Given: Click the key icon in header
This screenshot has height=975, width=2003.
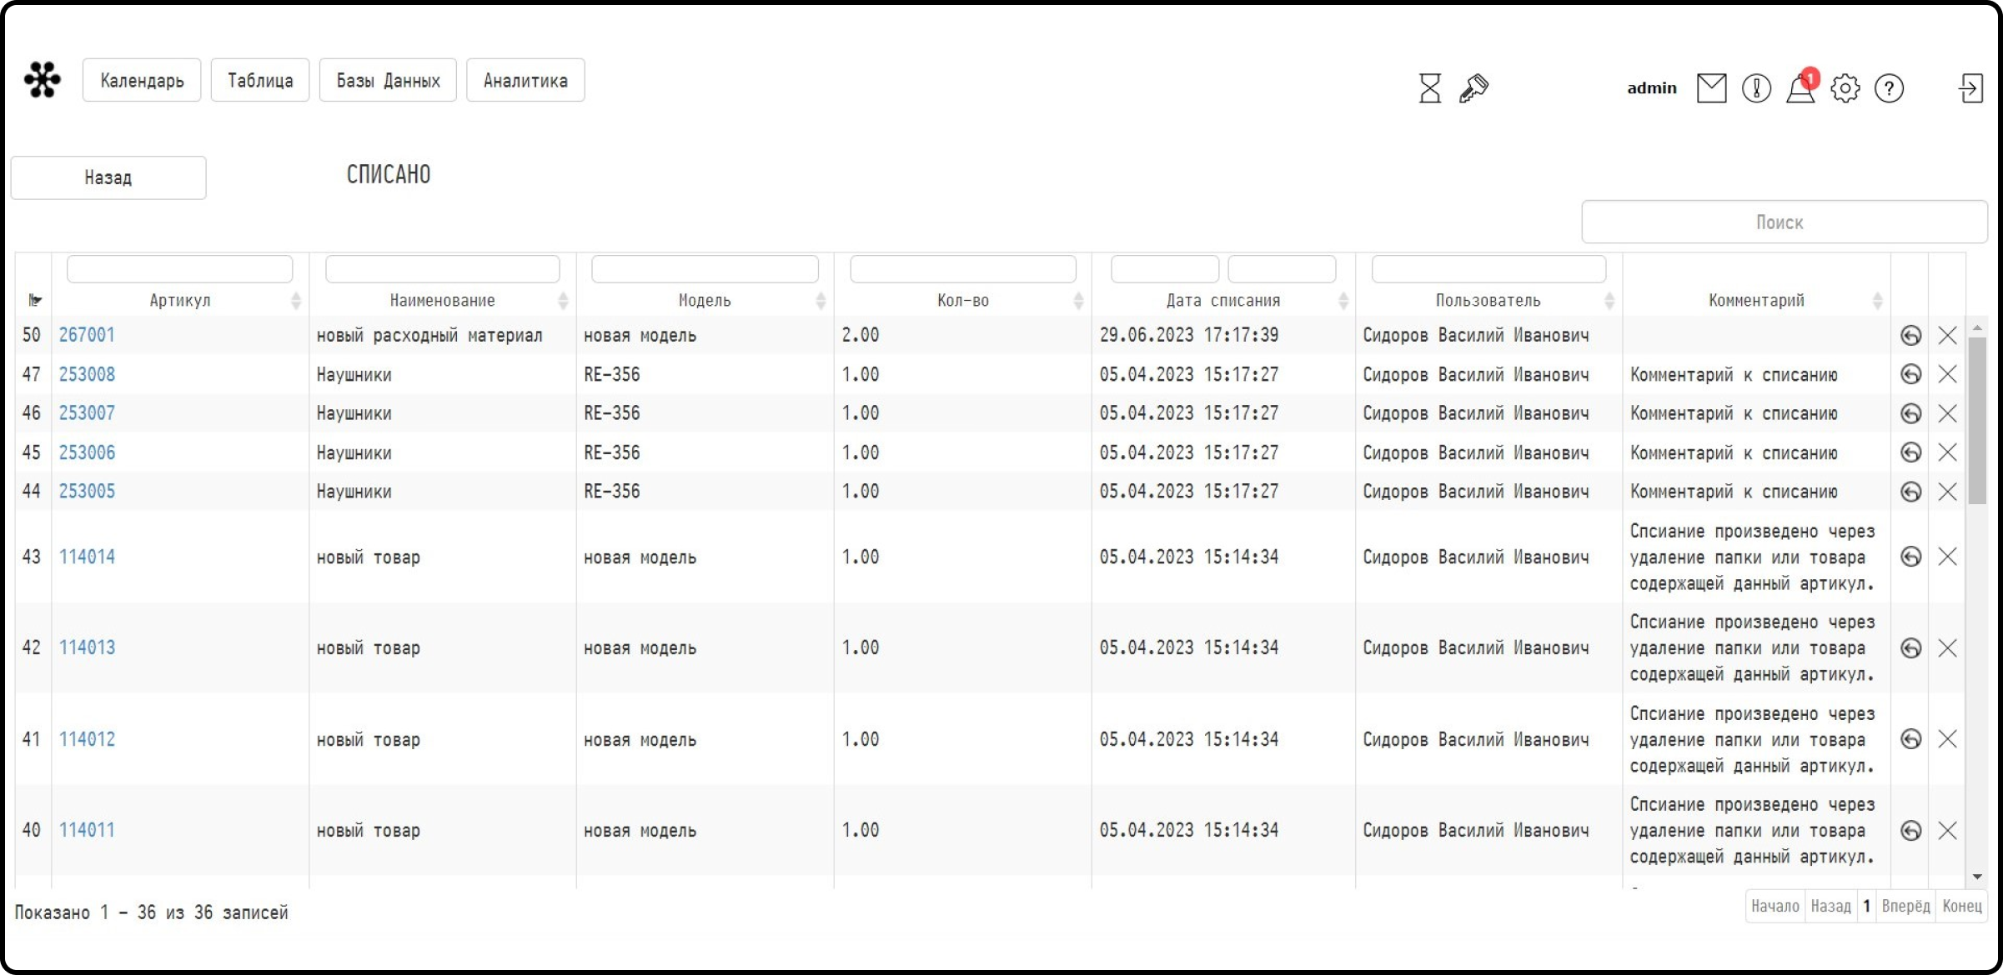Looking at the screenshot, I should (1473, 87).
